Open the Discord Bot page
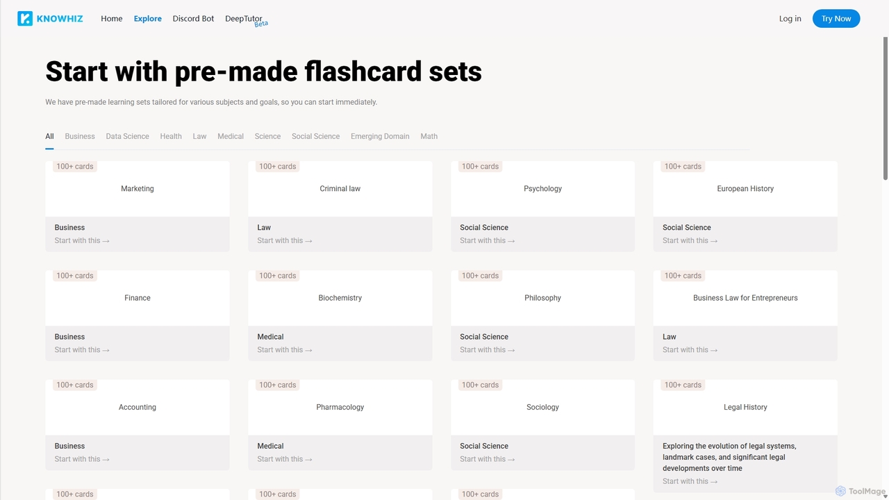 (x=193, y=19)
